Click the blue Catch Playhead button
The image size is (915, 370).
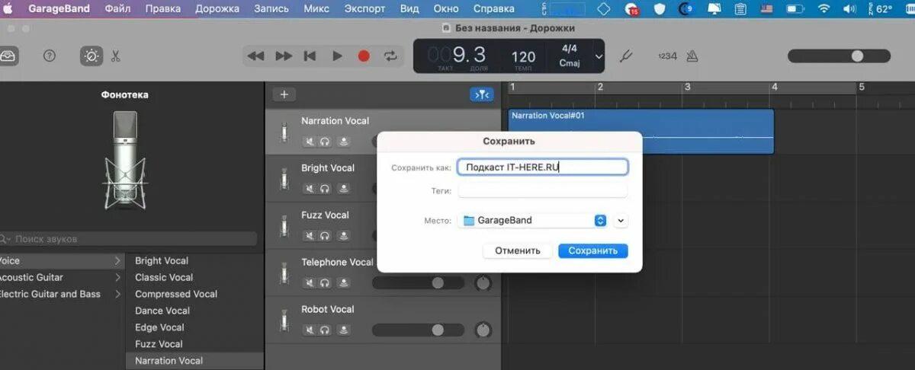pyautogui.click(x=482, y=94)
